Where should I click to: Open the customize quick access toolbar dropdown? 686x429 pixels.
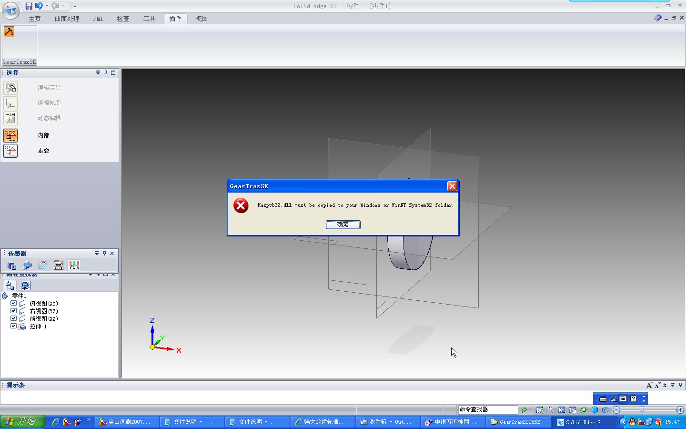click(x=75, y=6)
